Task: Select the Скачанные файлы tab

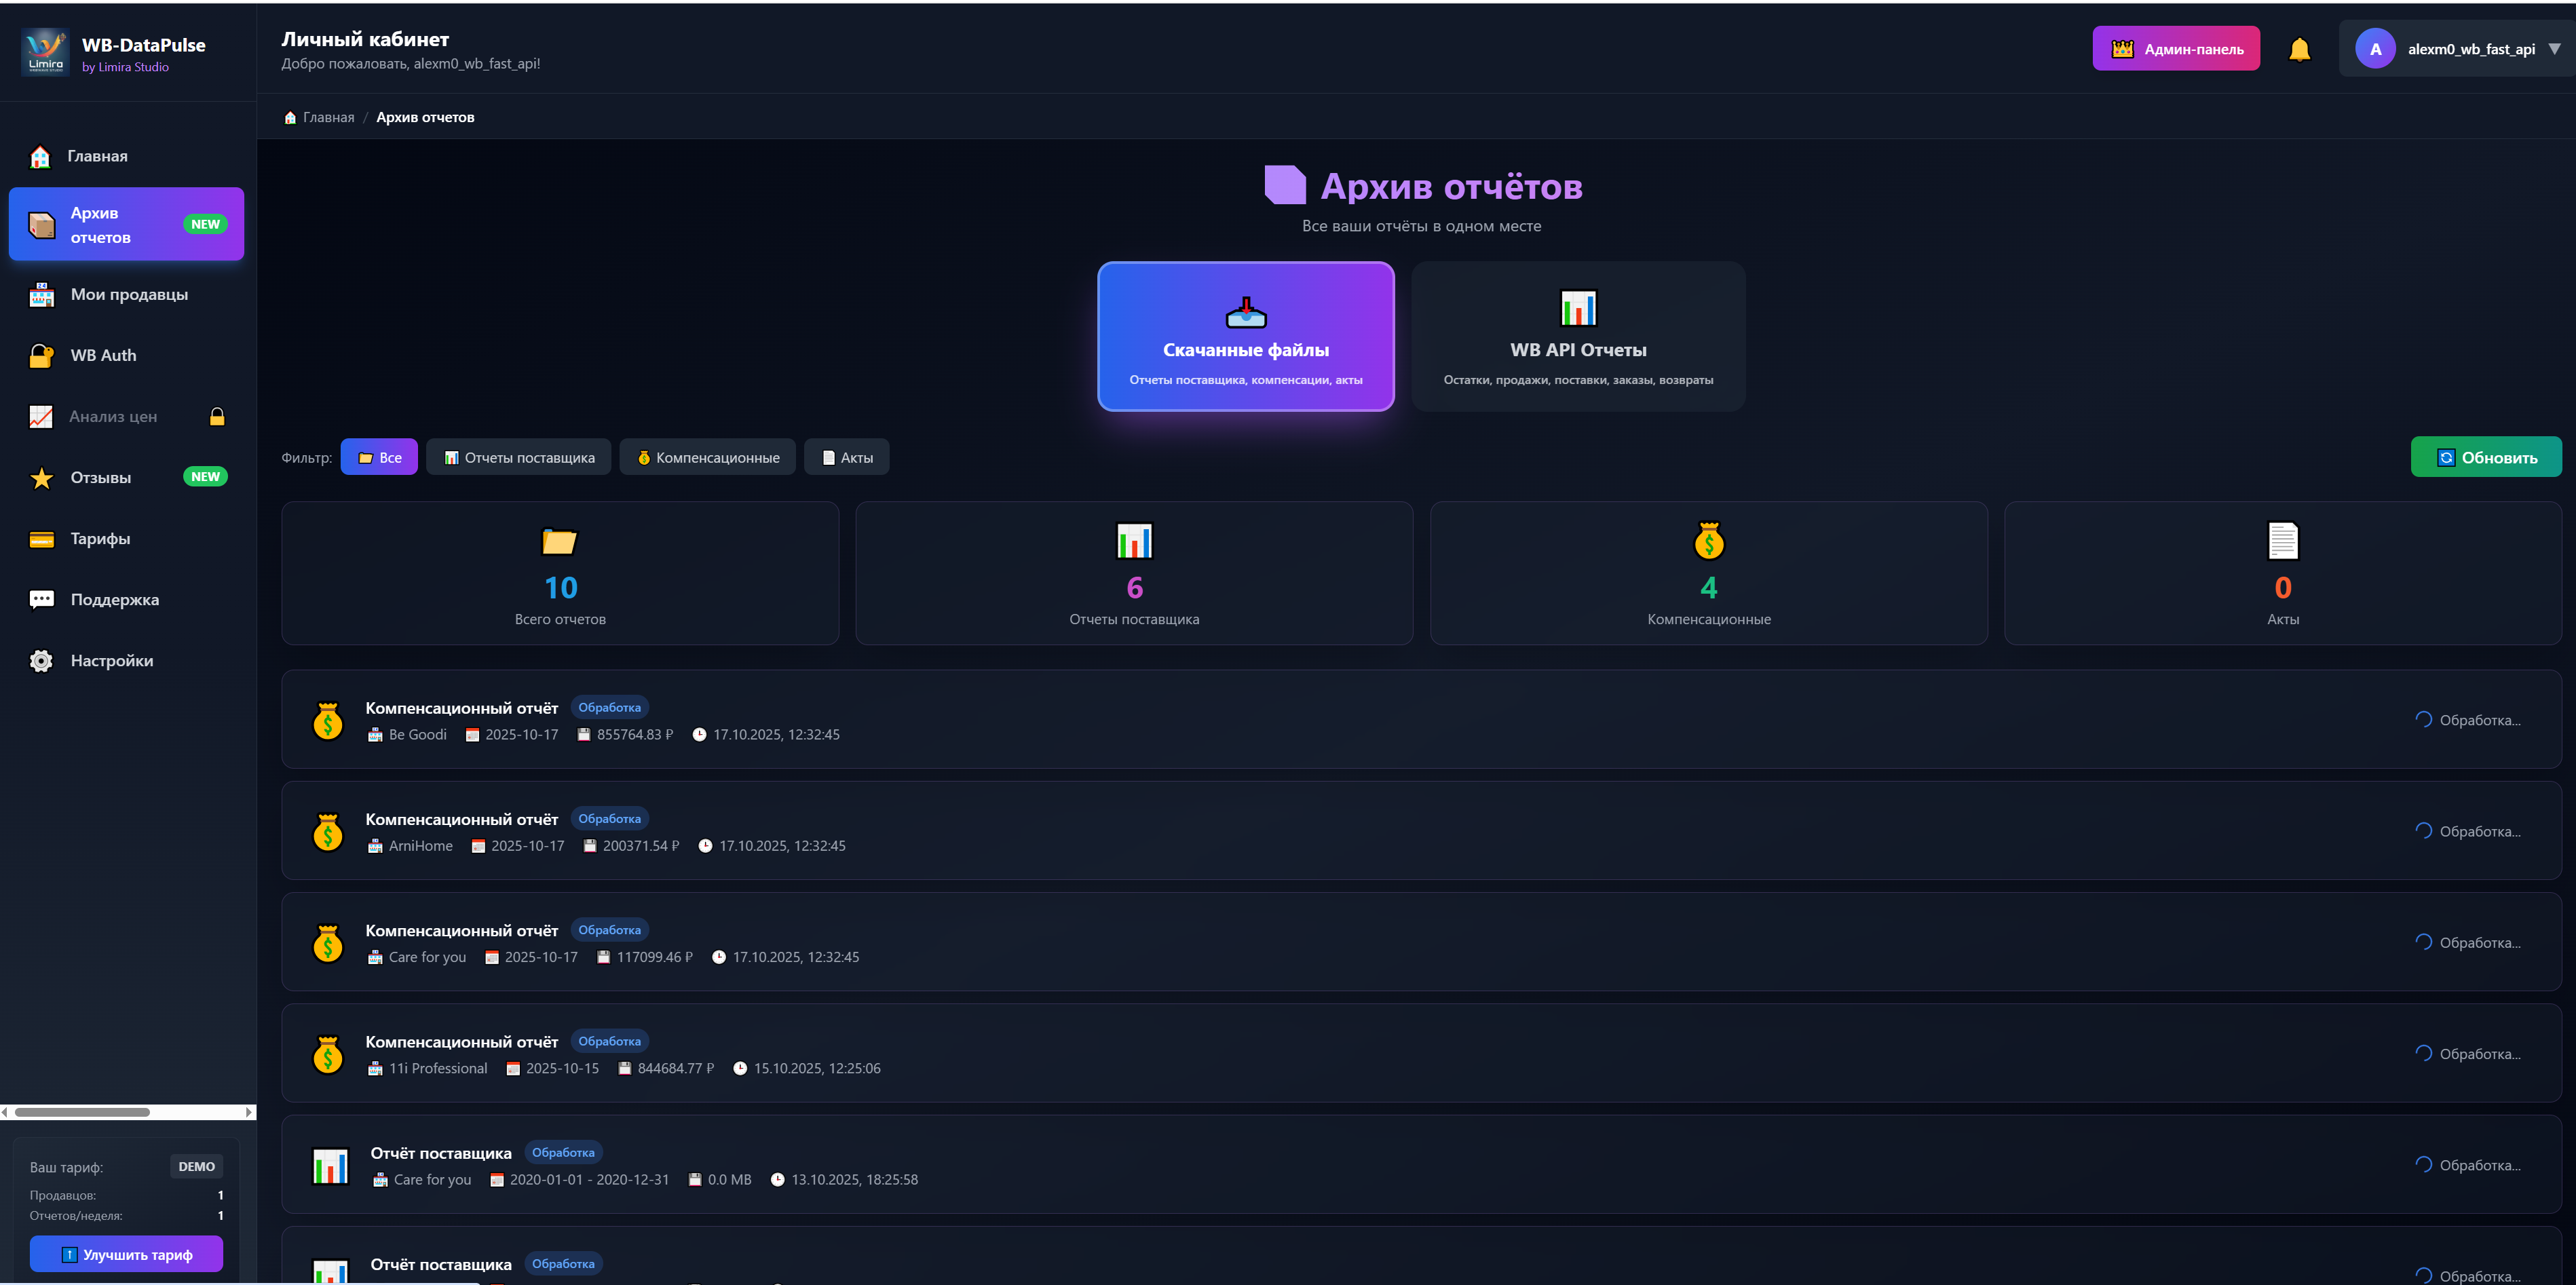Action: coord(1245,336)
